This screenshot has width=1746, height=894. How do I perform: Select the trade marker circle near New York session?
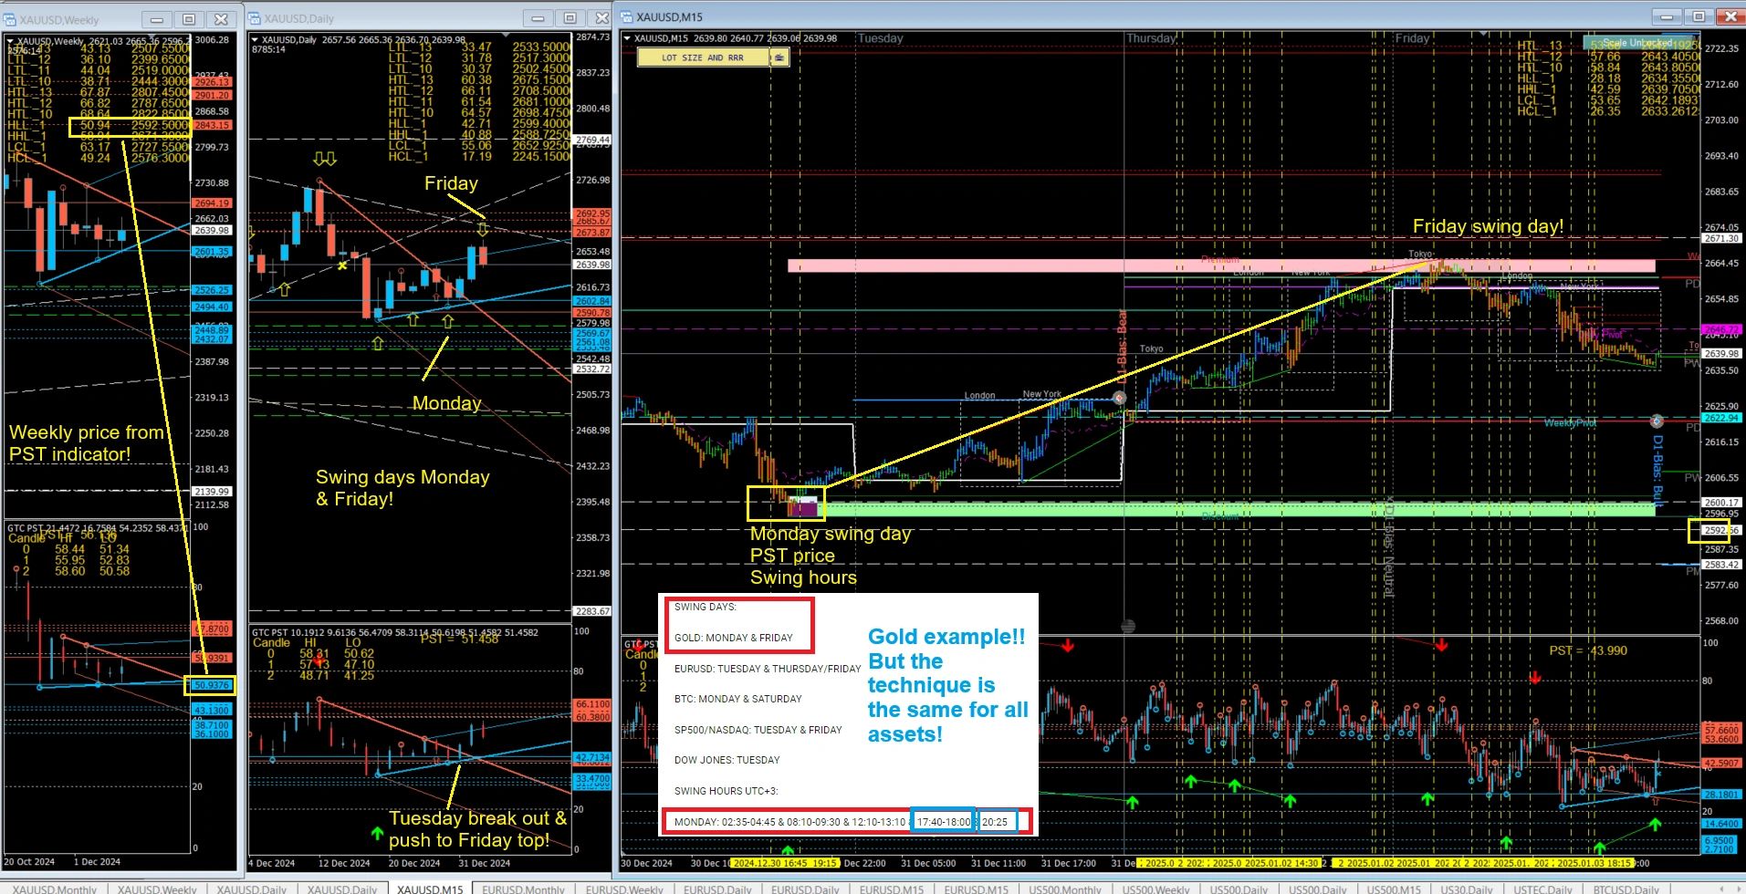pyautogui.click(x=1119, y=399)
